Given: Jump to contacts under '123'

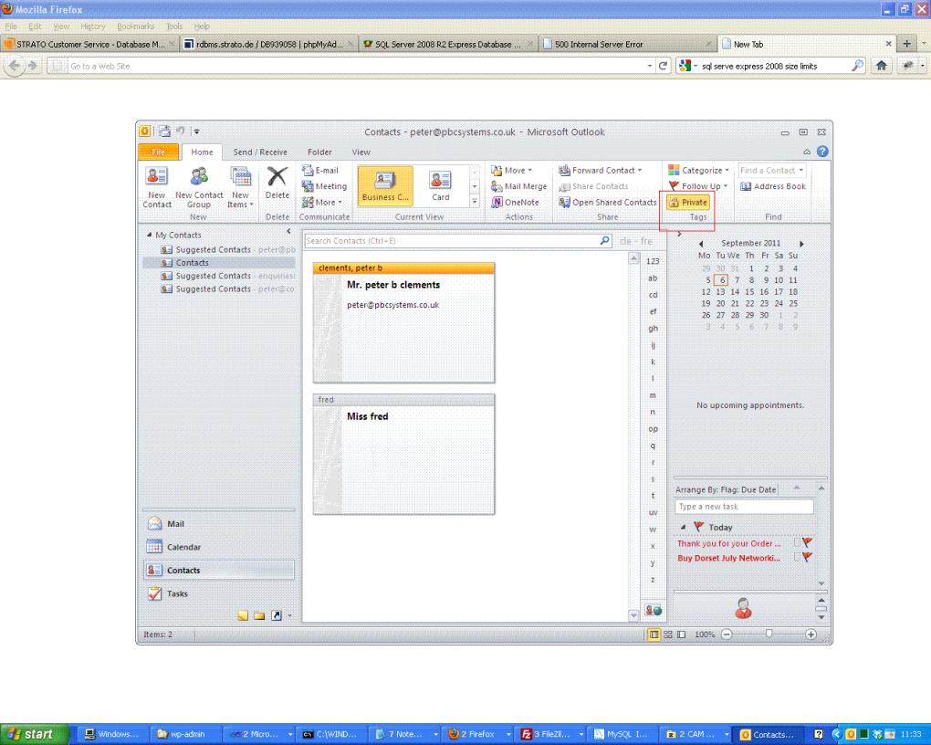Looking at the screenshot, I should pos(653,261).
